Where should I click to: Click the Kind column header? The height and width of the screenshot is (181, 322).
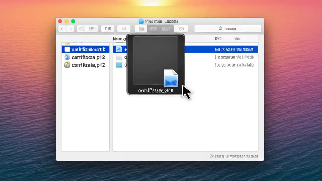pos(238,39)
